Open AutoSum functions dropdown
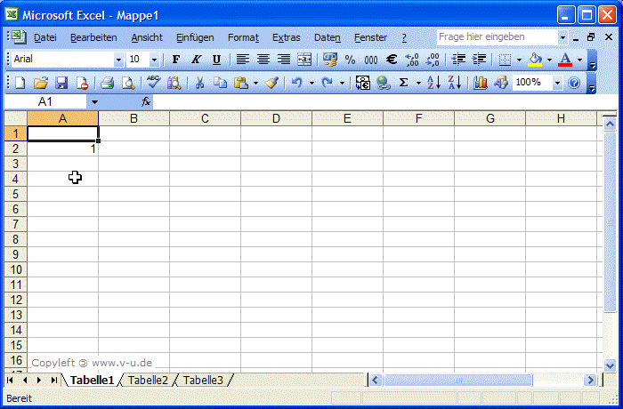This screenshot has width=623, height=409. [x=418, y=83]
